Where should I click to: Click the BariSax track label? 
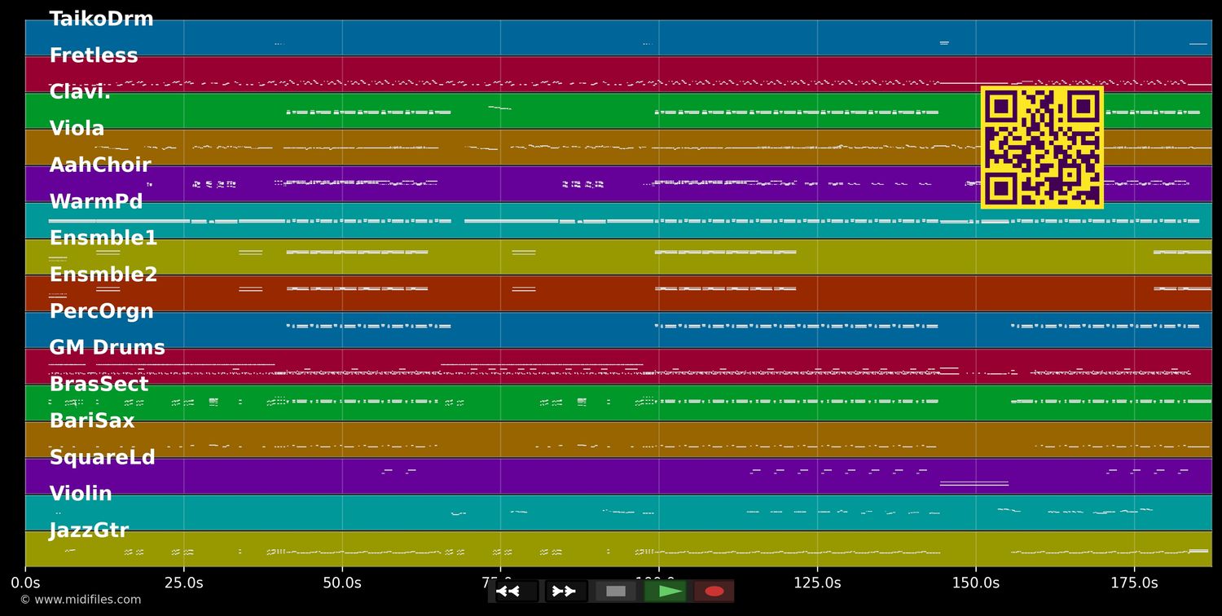tap(92, 420)
